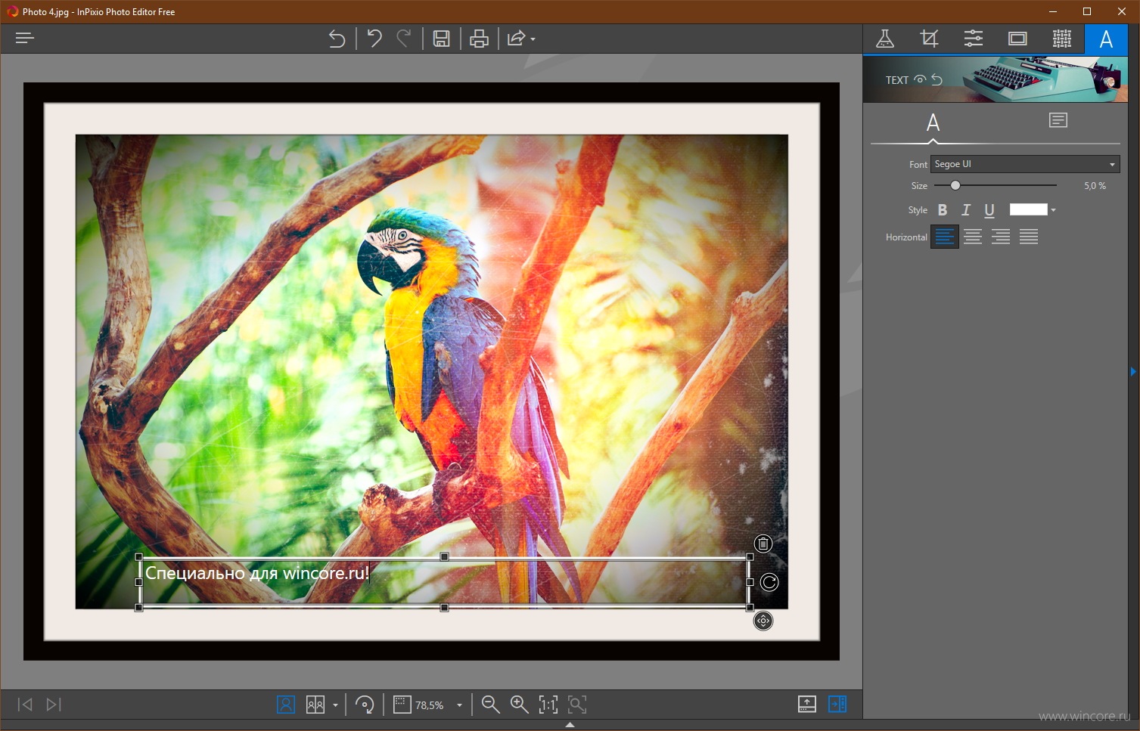Revert all changes with the reset arrow
The image size is (1140, 731).
coord(337,39)
